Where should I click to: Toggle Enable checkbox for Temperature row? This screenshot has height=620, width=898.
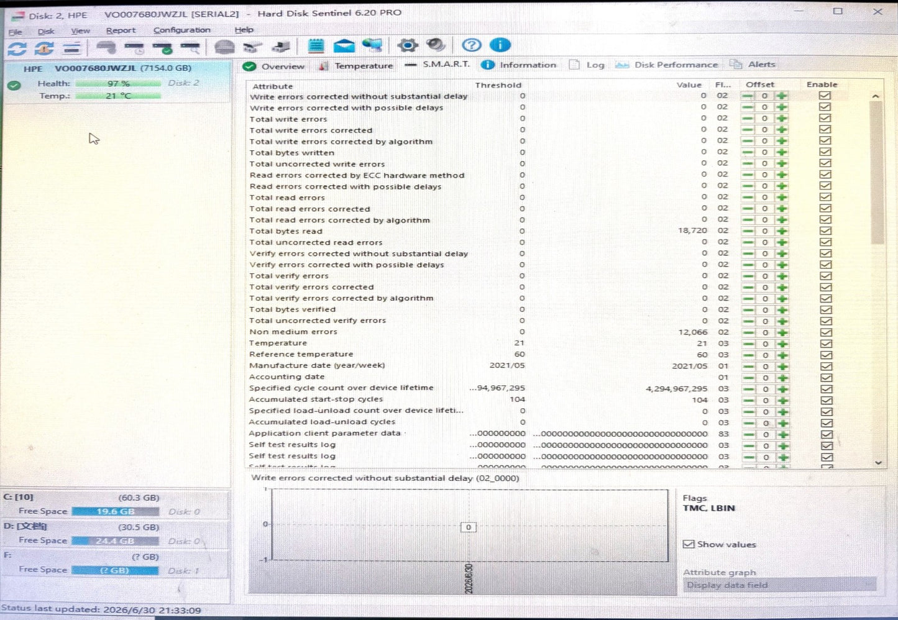click(x=827, y=344)
